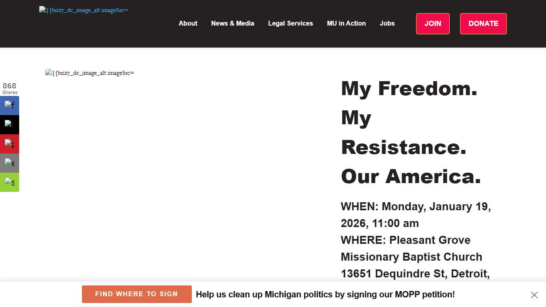Click the site logo in header

(x=84, y=10)
